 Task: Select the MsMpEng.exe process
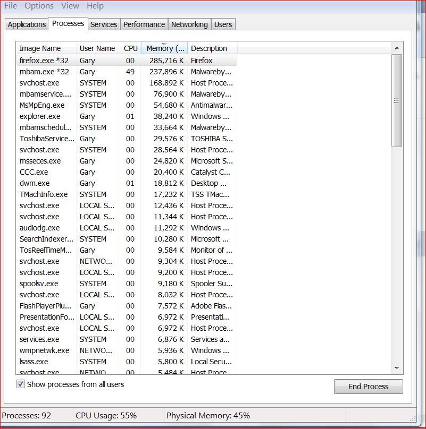point(127,105)
